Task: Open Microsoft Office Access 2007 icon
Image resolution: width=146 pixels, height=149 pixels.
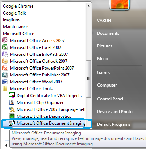Action: coord(5,40)
